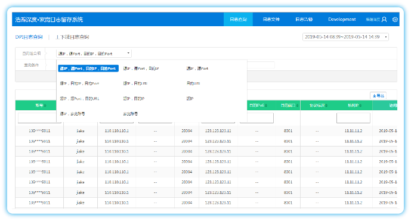Open the date range picker dropdown
The width and height of the screenshot is (411, 221).
345,37
